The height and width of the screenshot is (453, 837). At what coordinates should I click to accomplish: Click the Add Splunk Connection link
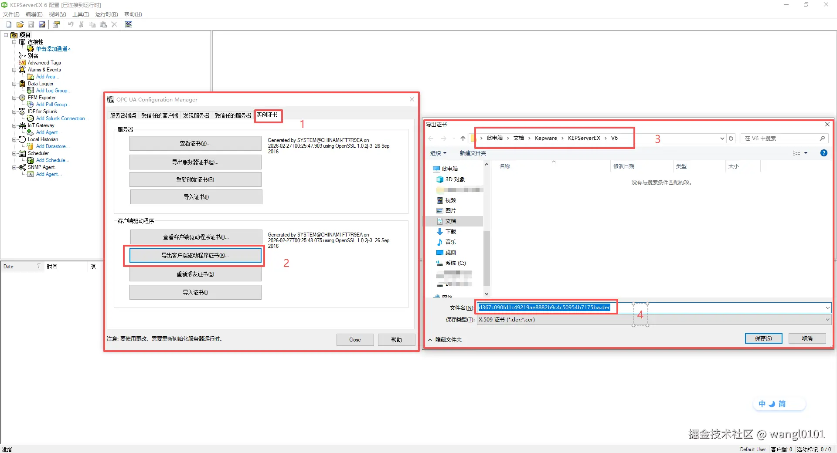[62, 118]
